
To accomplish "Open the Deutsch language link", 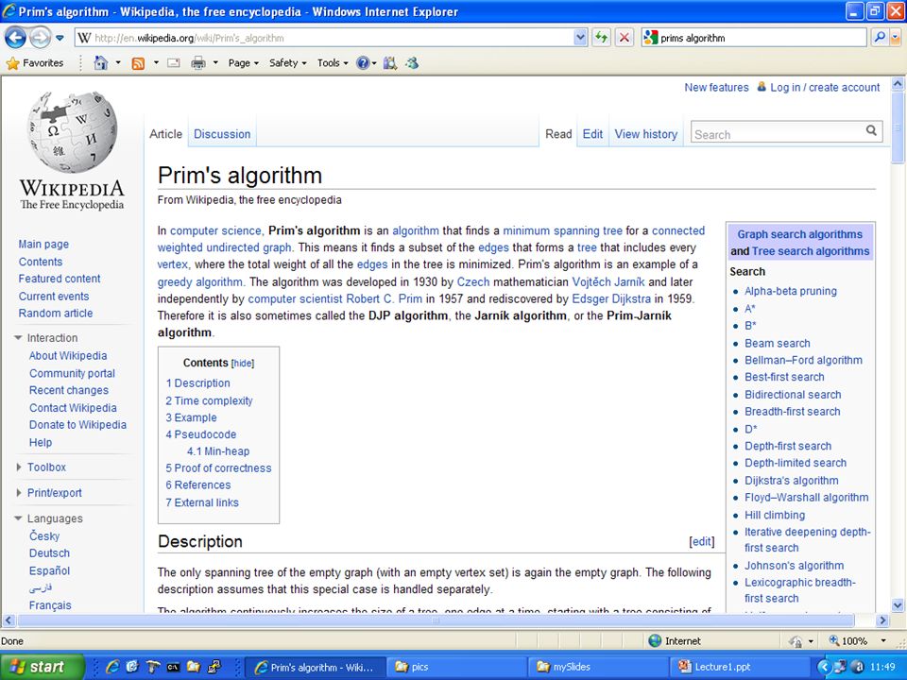I will click(49, 553).
